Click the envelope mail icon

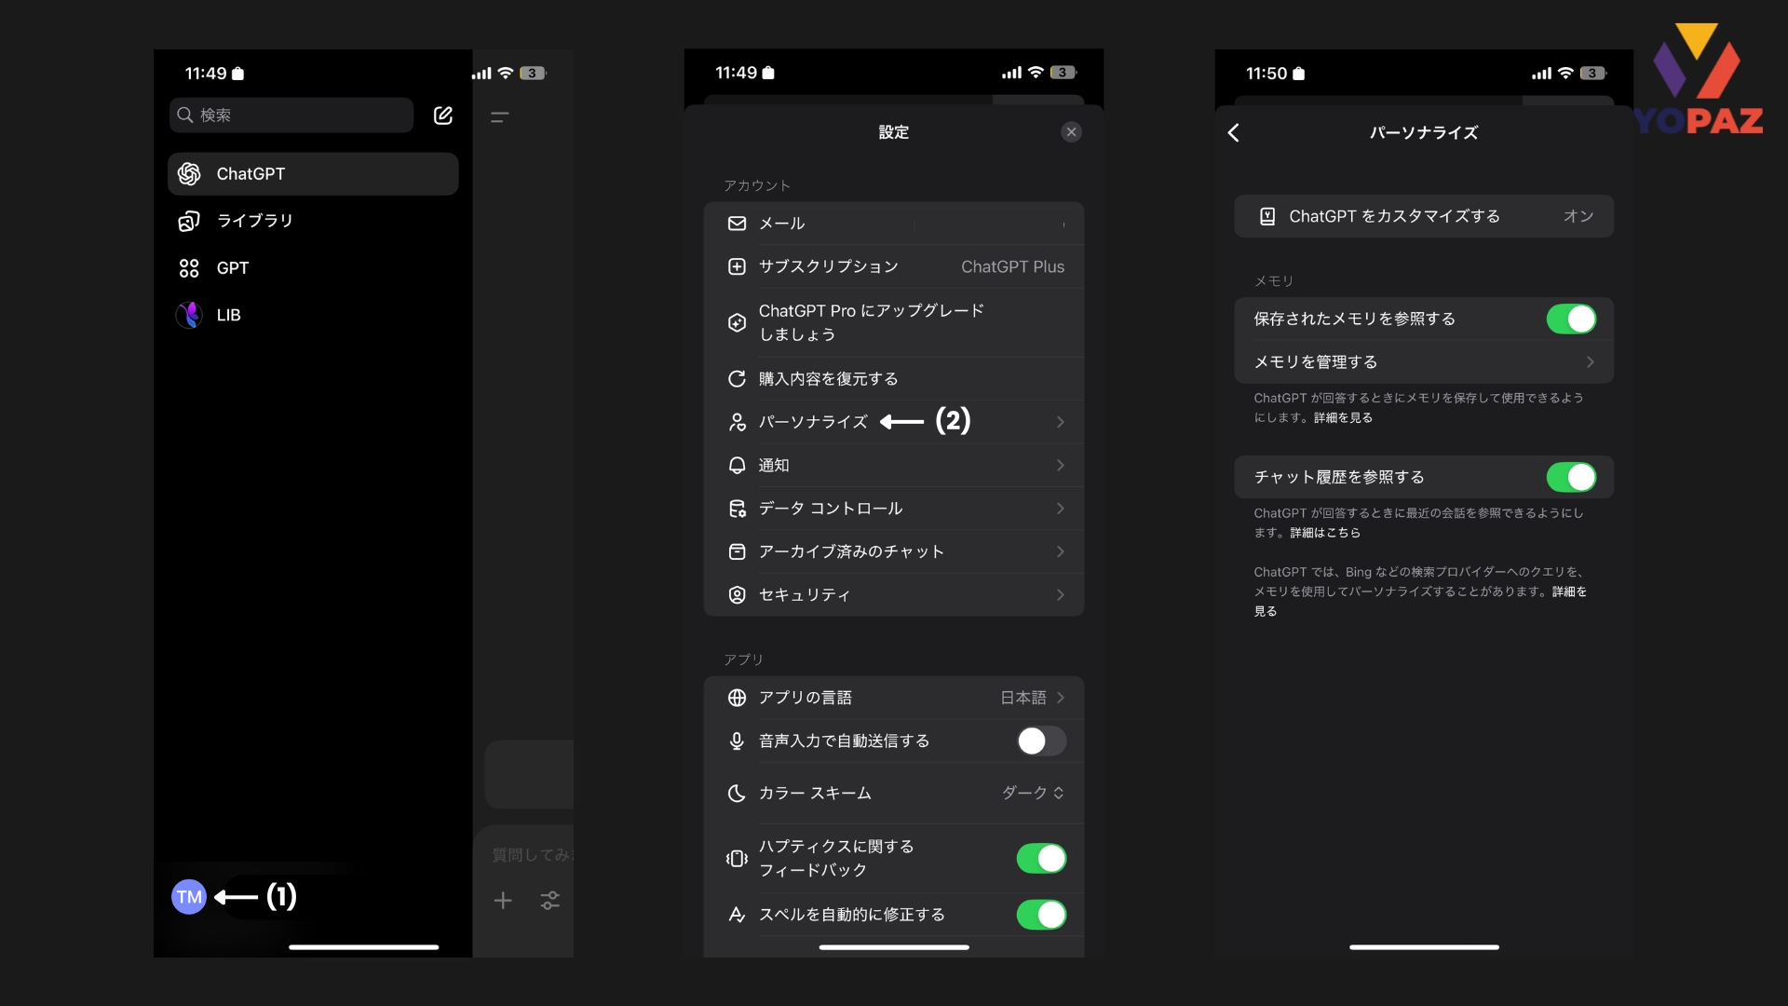(737, 224)
